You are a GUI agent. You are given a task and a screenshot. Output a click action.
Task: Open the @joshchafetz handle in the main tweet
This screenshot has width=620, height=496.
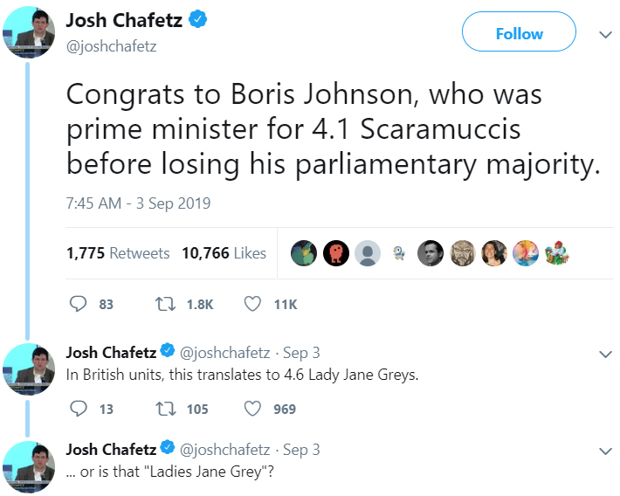tap(112, 47)
